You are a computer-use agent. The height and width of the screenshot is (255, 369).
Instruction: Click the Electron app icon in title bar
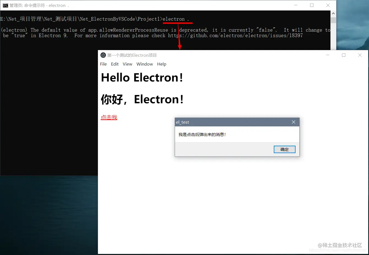103,55
